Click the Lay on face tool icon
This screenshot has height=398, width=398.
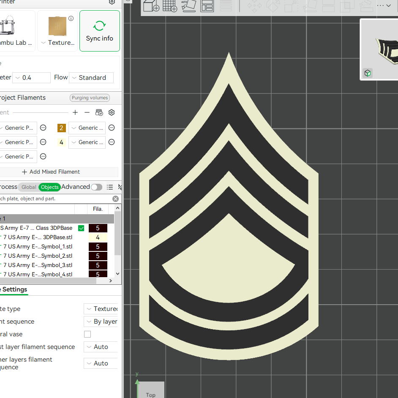tap(310, 6)
